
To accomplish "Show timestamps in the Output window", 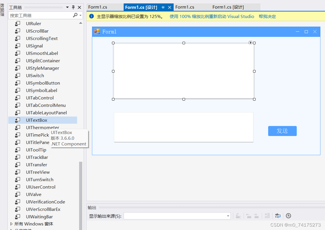I will pyautogui.click(x=288, y=216).
